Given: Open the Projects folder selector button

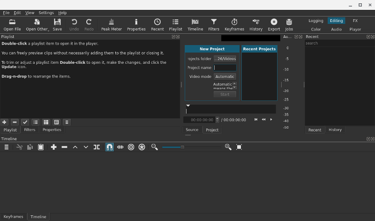Looking at the screenshot, I should pos(225,59).
